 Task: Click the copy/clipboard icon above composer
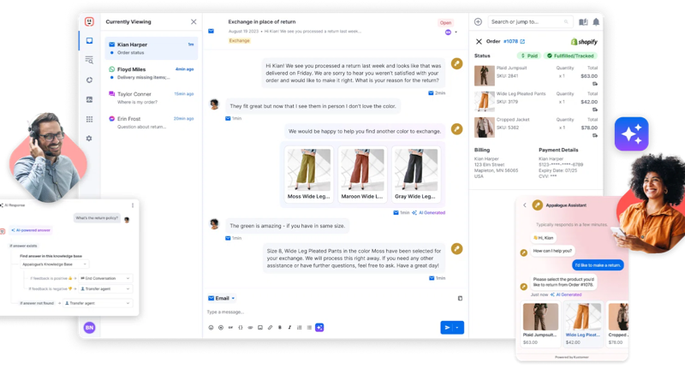click(460, 298)
